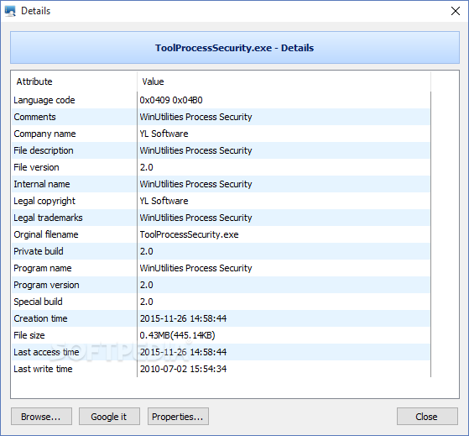Click the ToolProcessSecurity.exe filename value
Screen dimensions: 469x436
[189, 234]
